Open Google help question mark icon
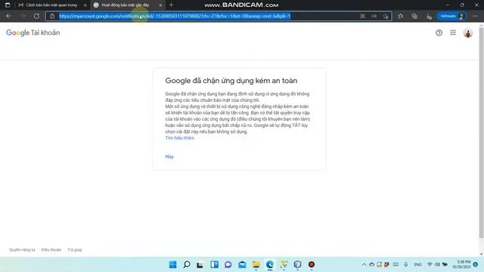The height and width of the screenshot is (272, 484). [x=439, y=32]
